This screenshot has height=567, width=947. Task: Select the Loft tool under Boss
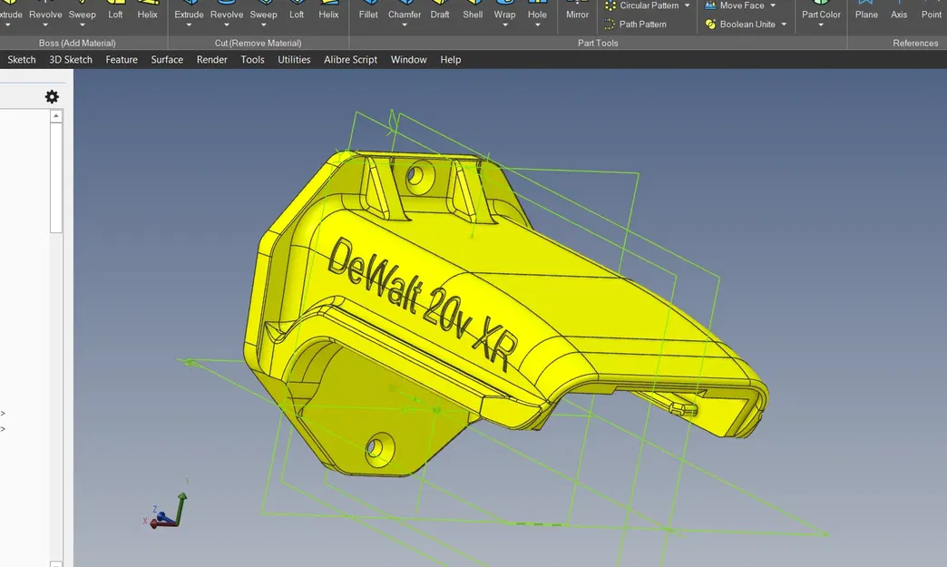point(115,14)
